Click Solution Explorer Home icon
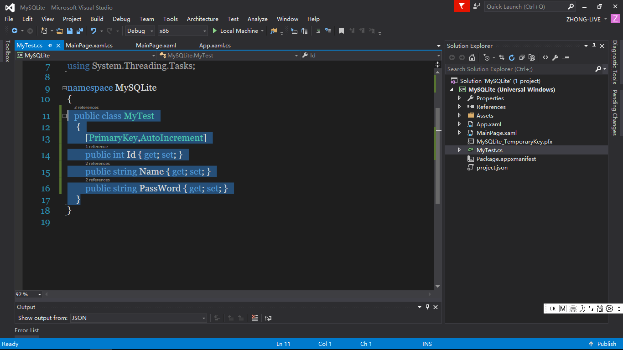623x350 pixels. click(x=472, y=57)
